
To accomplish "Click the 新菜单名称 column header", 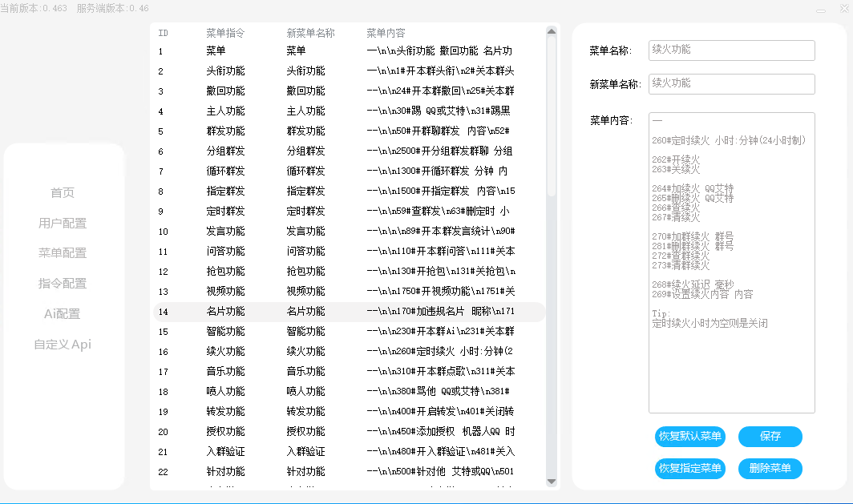I will click(x=310, y=33).
